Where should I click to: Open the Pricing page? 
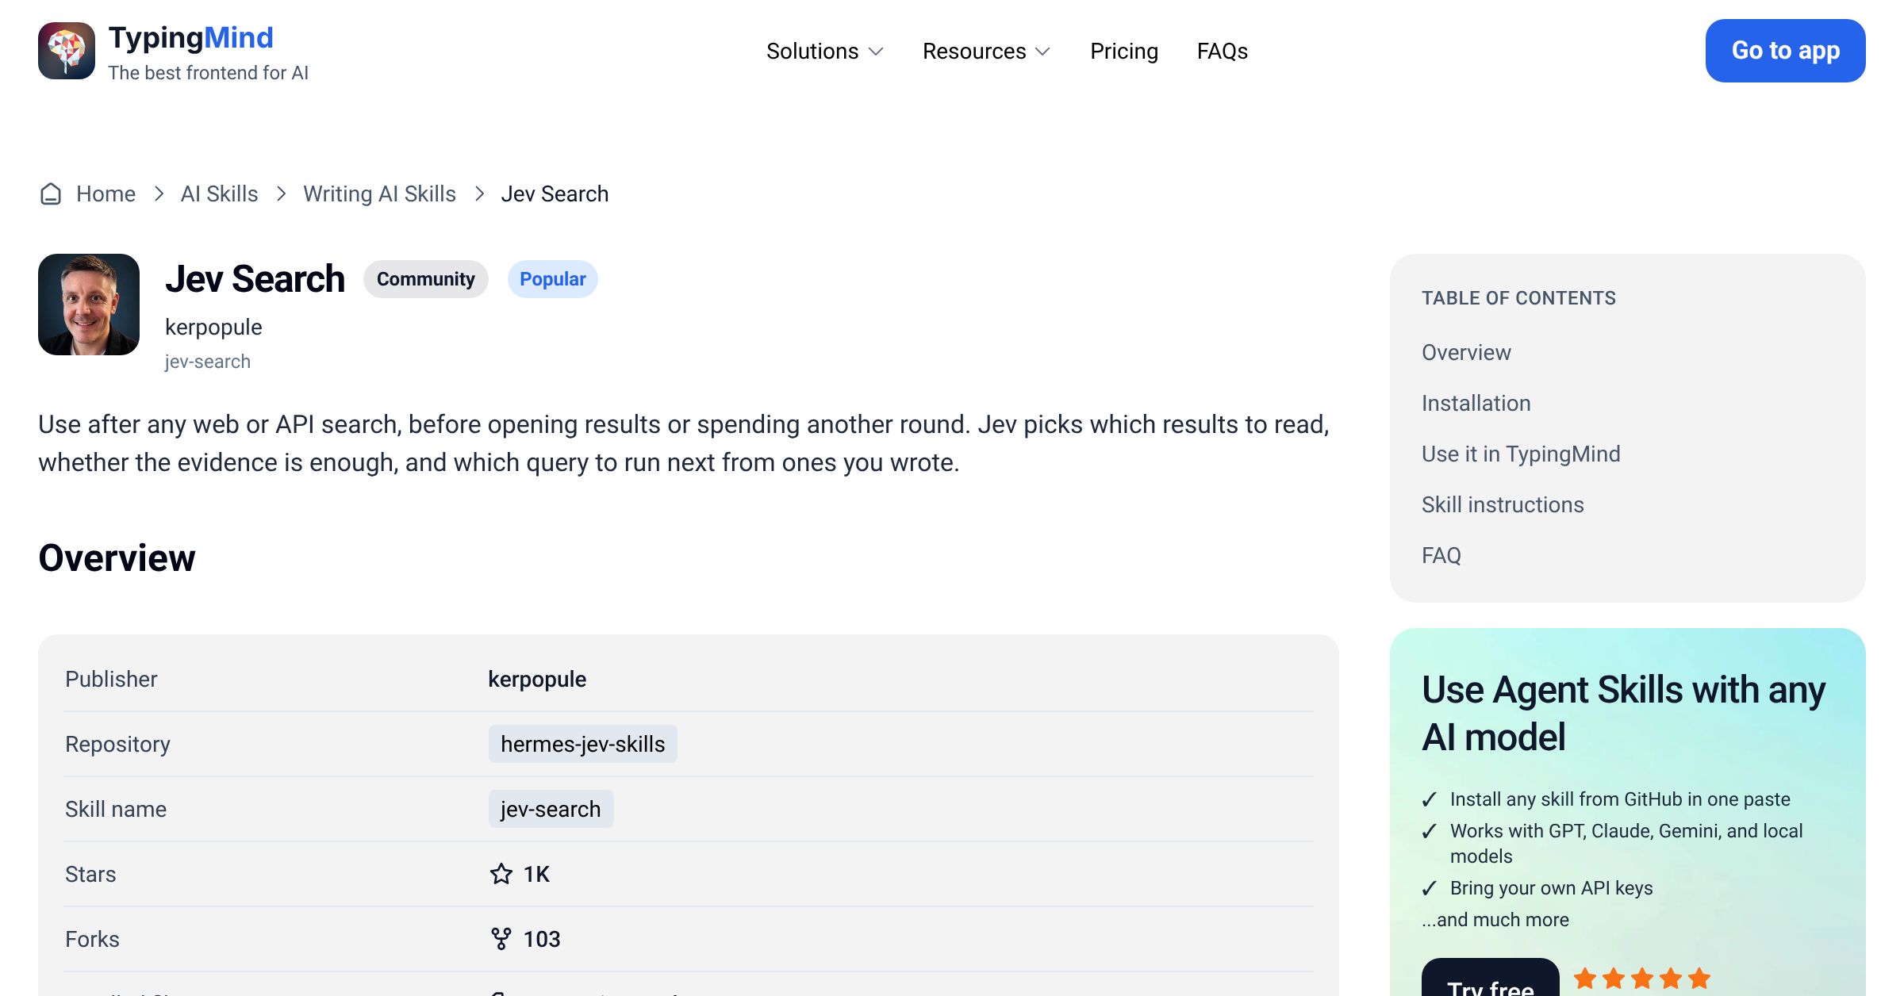click(x=1124, y=51)
